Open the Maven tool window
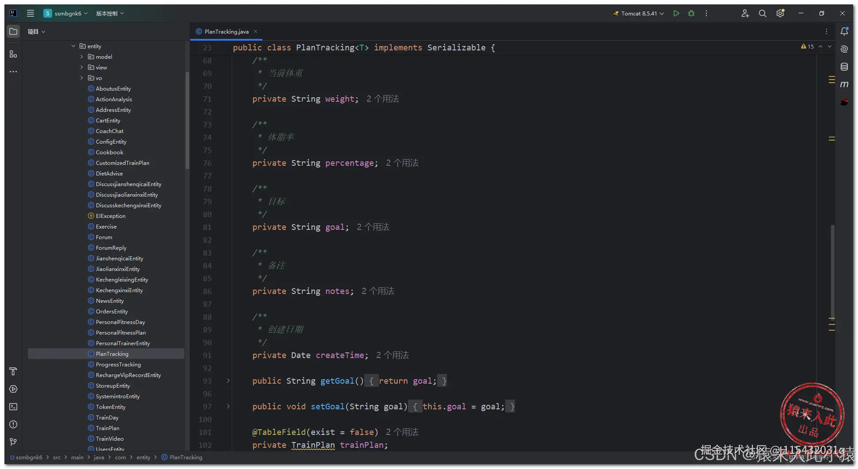The width and height of the screenshot is (858, 469). pos(844,84)
